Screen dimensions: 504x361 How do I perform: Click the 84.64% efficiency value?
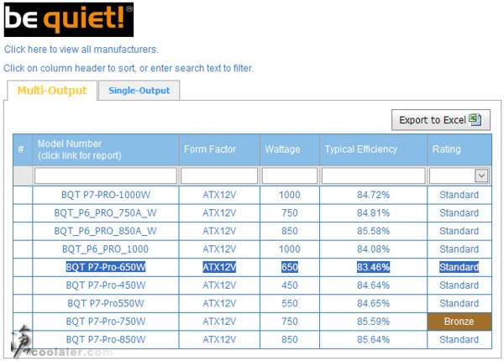coord(373,285)
